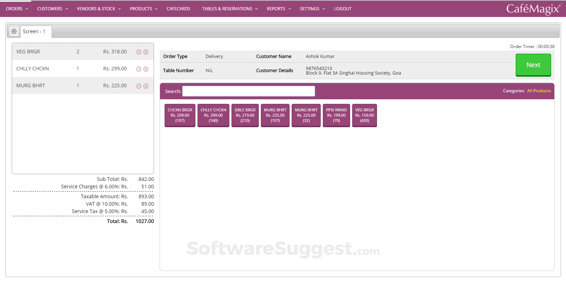Remove MURG BHRT from the order

pos(146,86)
